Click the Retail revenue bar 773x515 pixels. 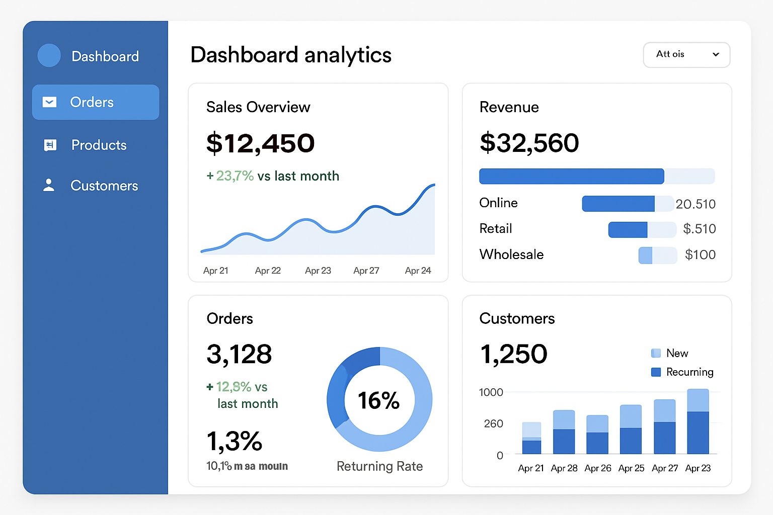click(x=642, y=229)
